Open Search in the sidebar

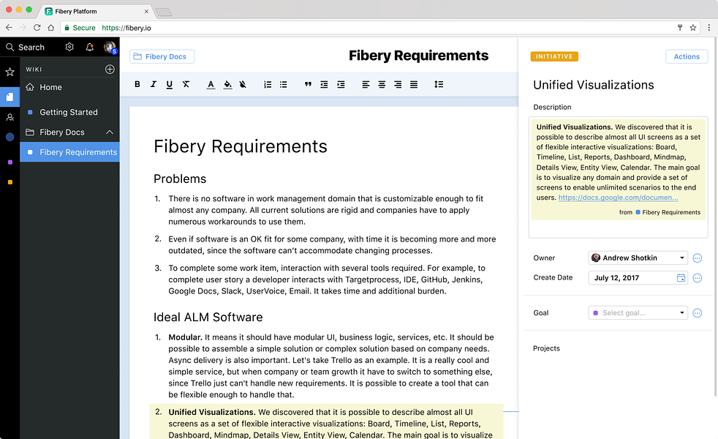[25, 48]
